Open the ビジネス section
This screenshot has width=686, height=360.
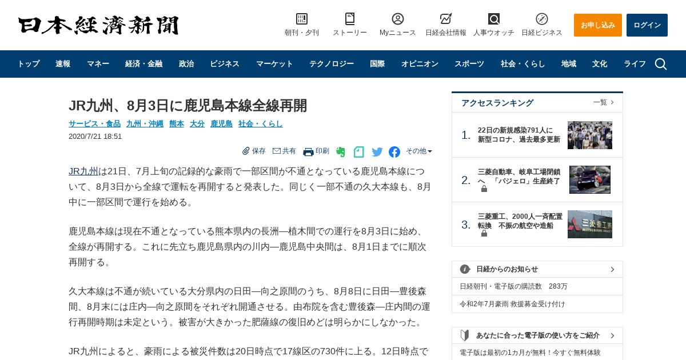point(225,64)
